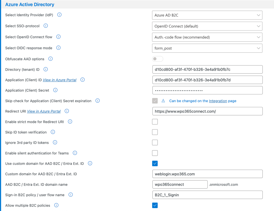Screen dimensions: 274x211
Task: Show info for Enable strict mode for Redirect URI
Action: point(70,122)
